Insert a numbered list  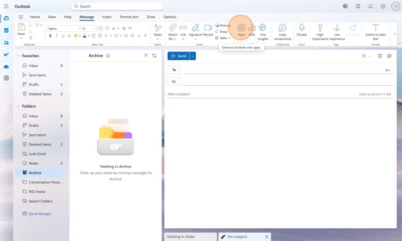[x=108, y=29]
